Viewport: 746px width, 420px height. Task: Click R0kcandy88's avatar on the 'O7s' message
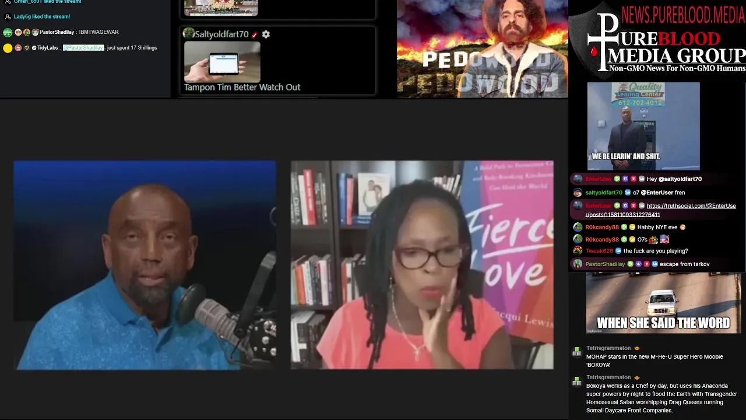578,239
